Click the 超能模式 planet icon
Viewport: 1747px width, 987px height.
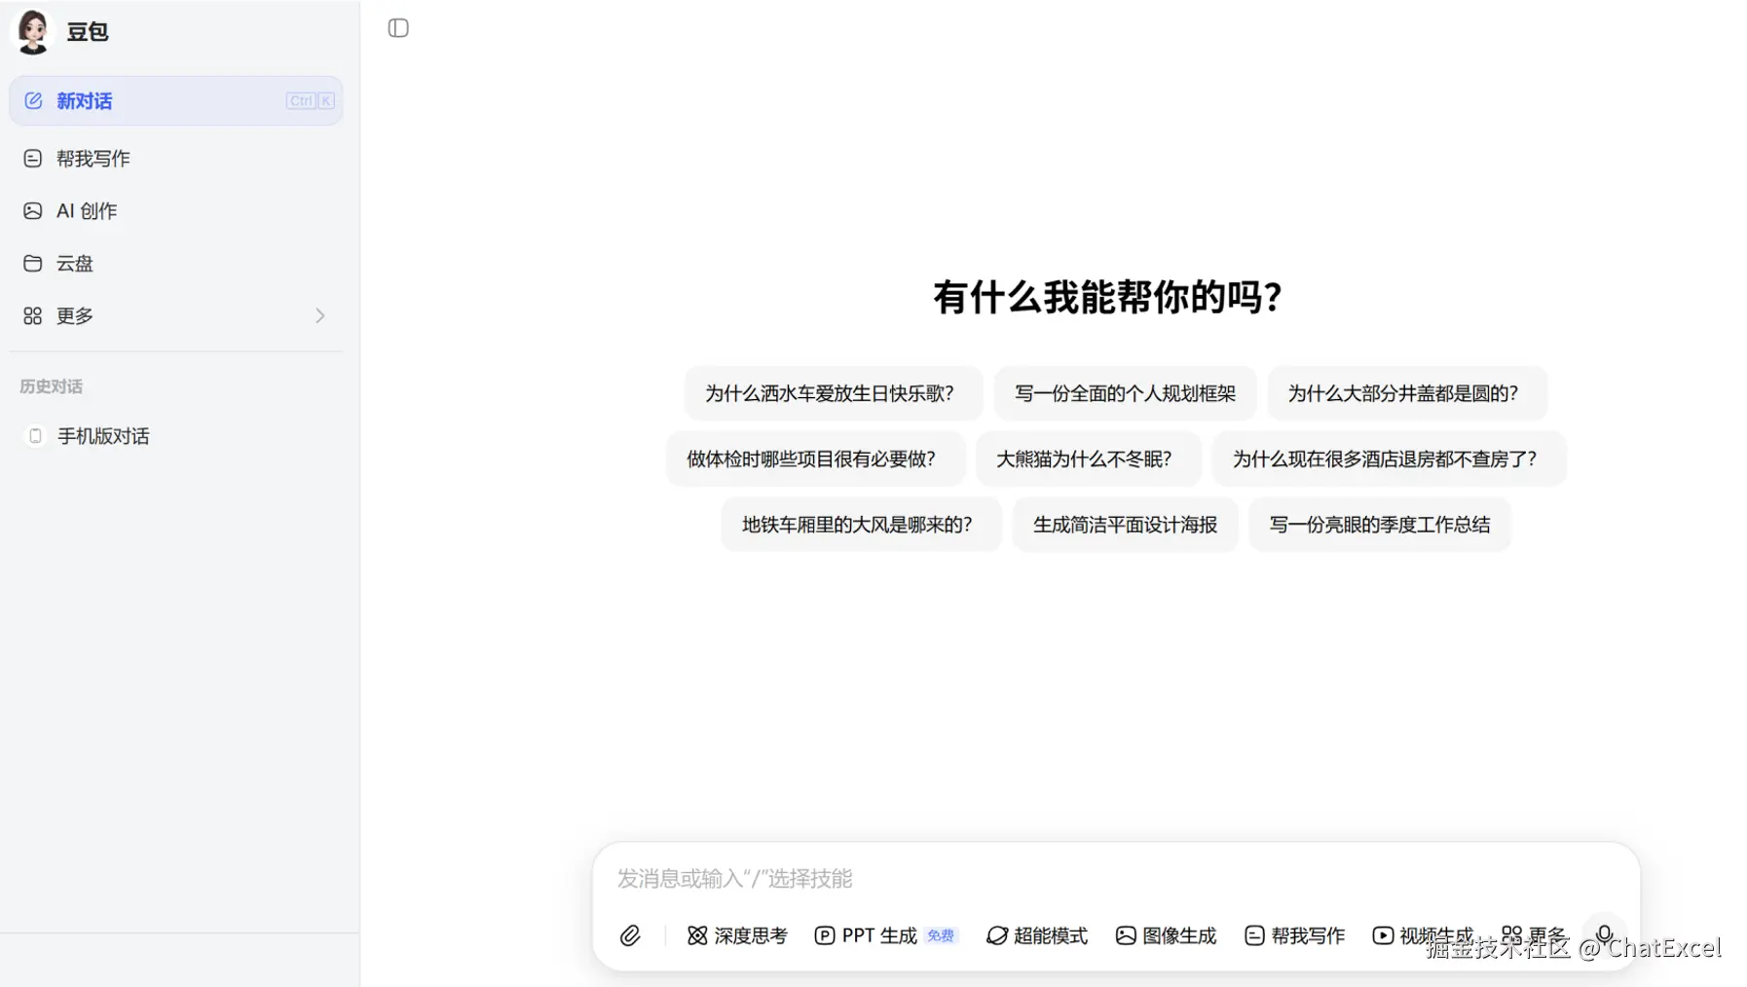pos(996,935)
